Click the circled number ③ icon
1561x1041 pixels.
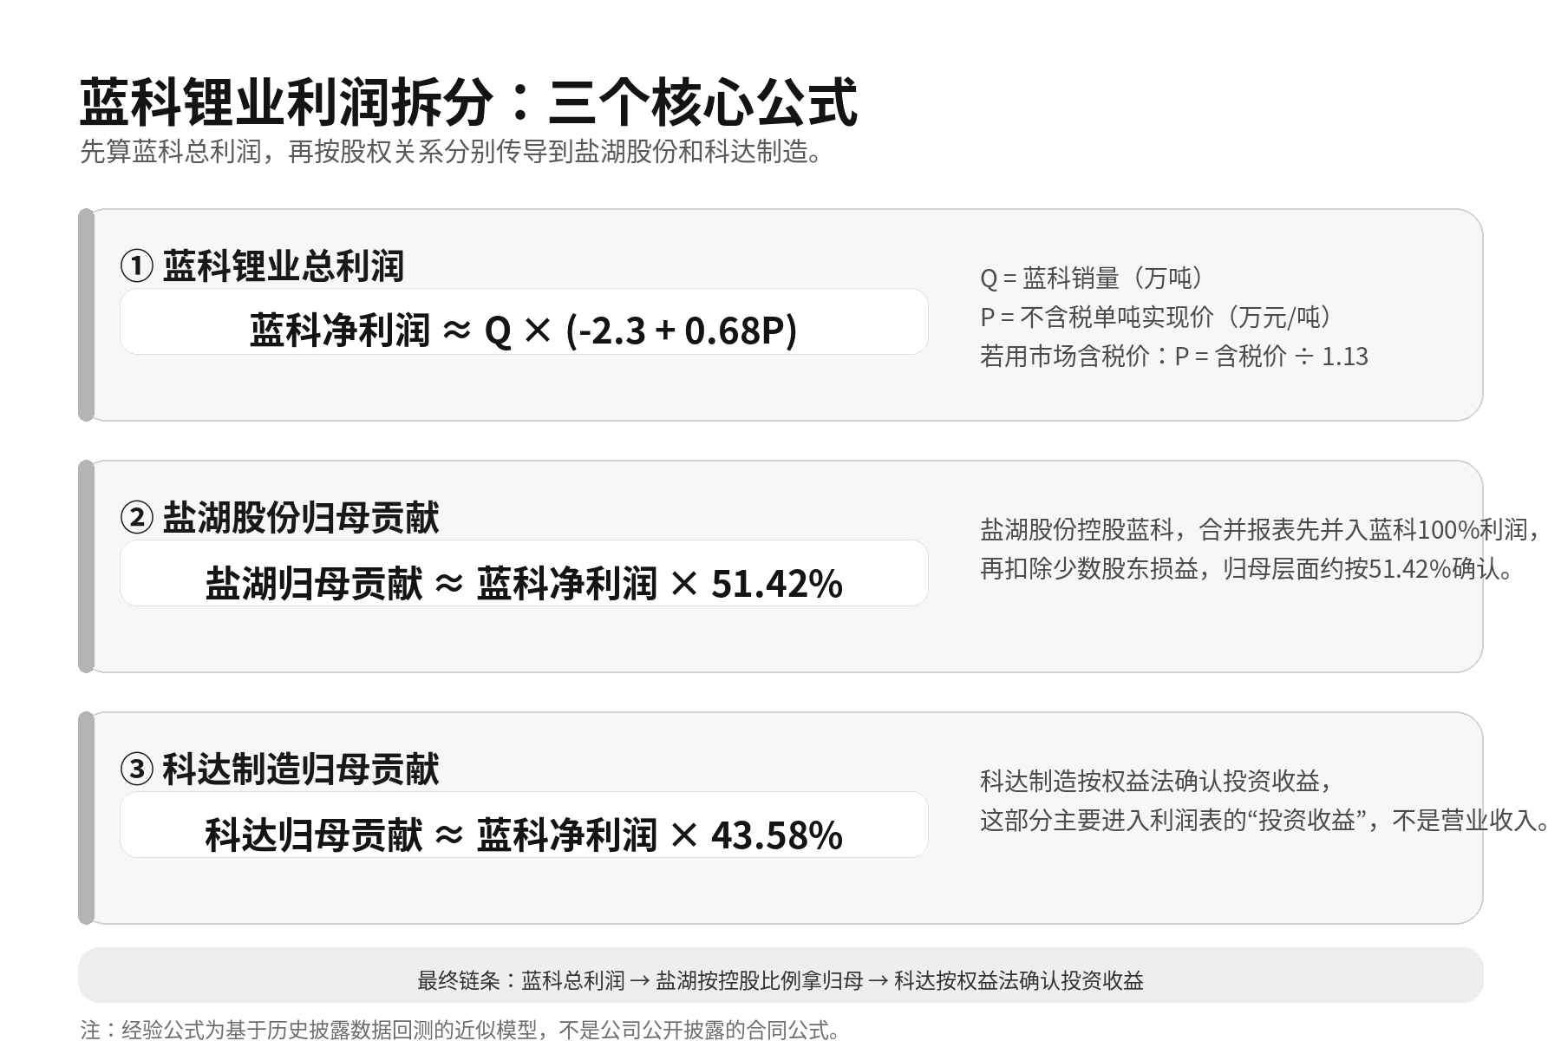[x=136, y=769]
